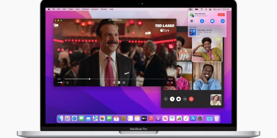
Task: Open the Window menu
Action: coord(104,9)
